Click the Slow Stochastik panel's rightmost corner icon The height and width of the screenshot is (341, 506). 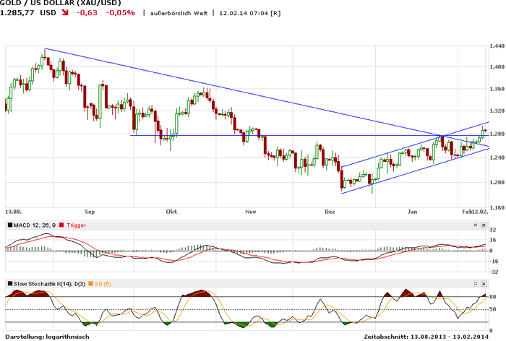(x=484, y=282)
